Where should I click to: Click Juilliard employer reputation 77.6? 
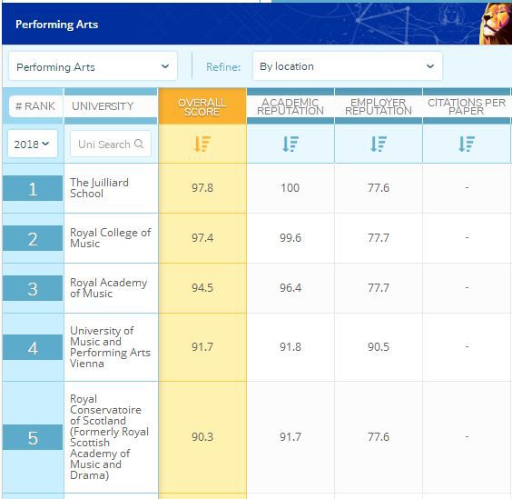tap(379, 188)
